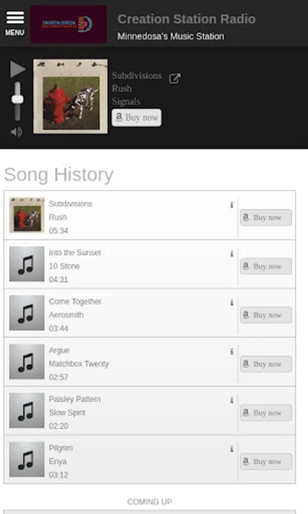This screenshot has width=308, height=514.
Task: Start playback with the play triangle
Action: pos(17,69)
